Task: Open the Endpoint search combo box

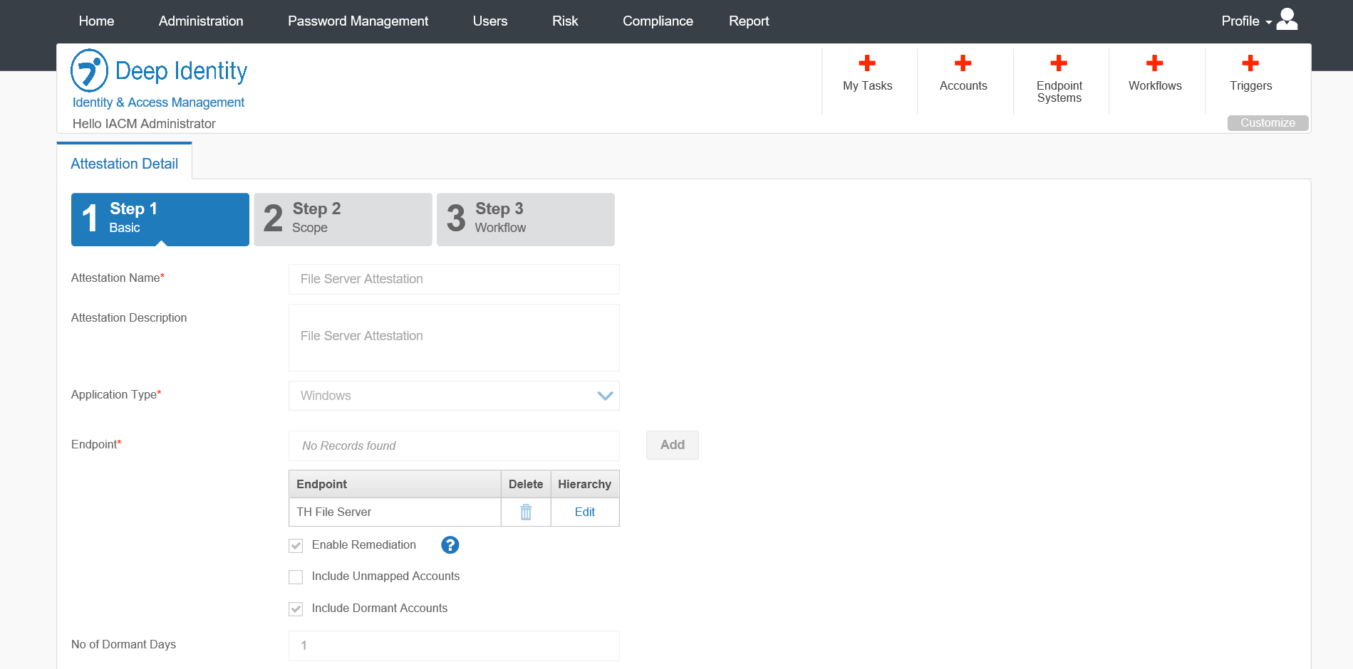Action: [x=454, y=446]
